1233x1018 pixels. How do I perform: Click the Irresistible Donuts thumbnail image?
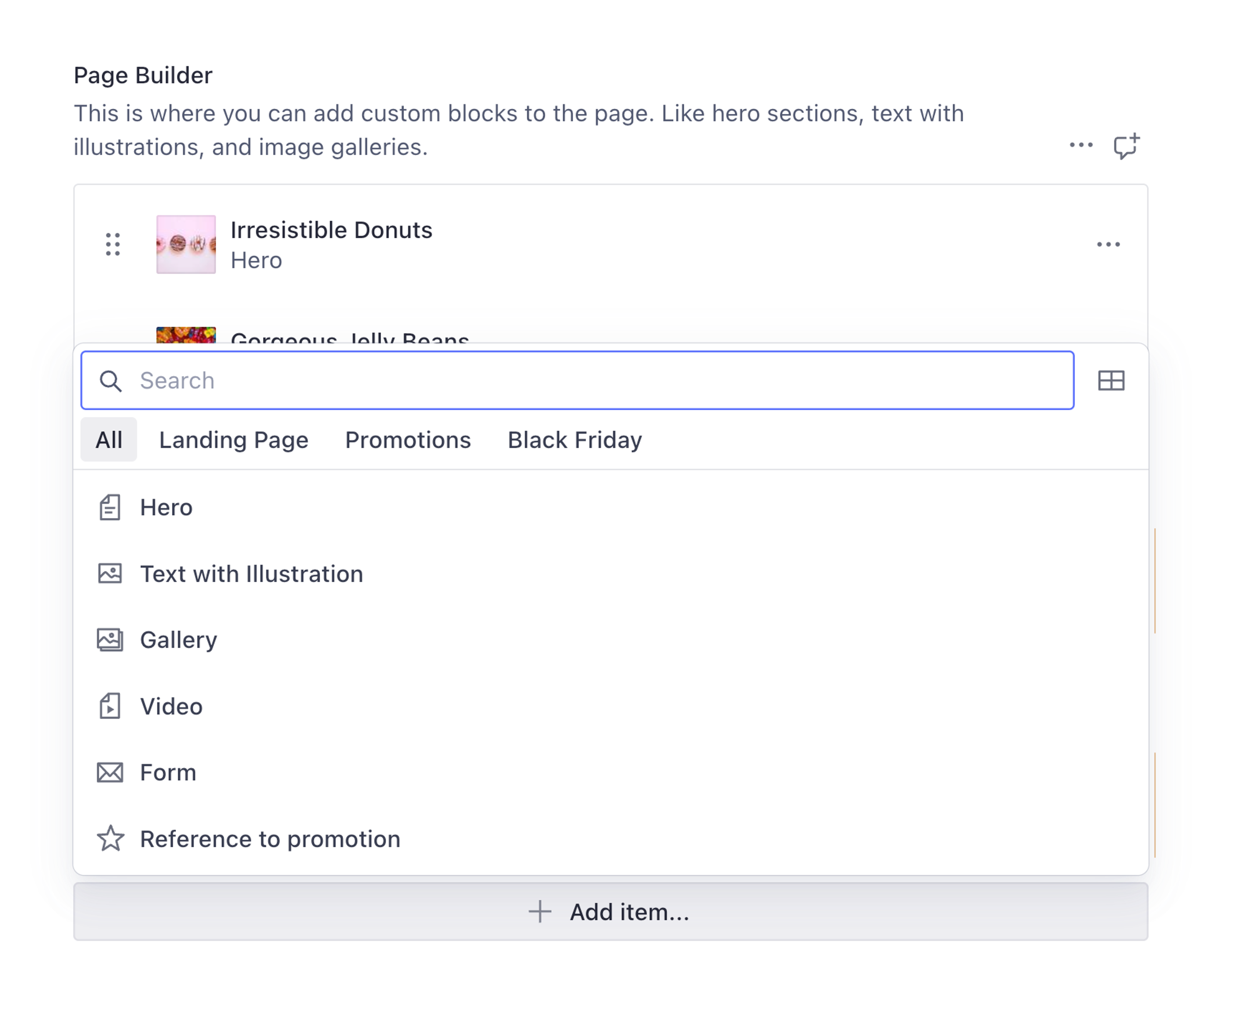pyautogui.click(x=186, y=245)
